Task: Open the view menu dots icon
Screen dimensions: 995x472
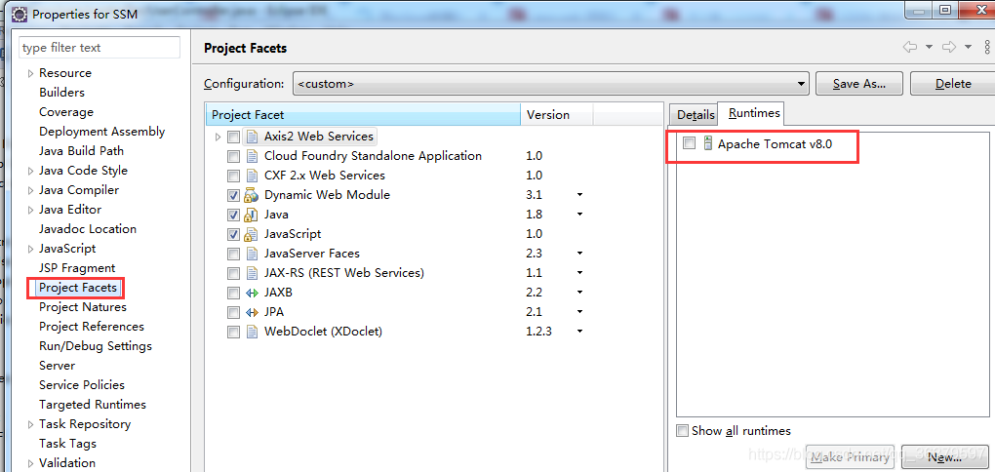Action: click(x=987, y=47)
